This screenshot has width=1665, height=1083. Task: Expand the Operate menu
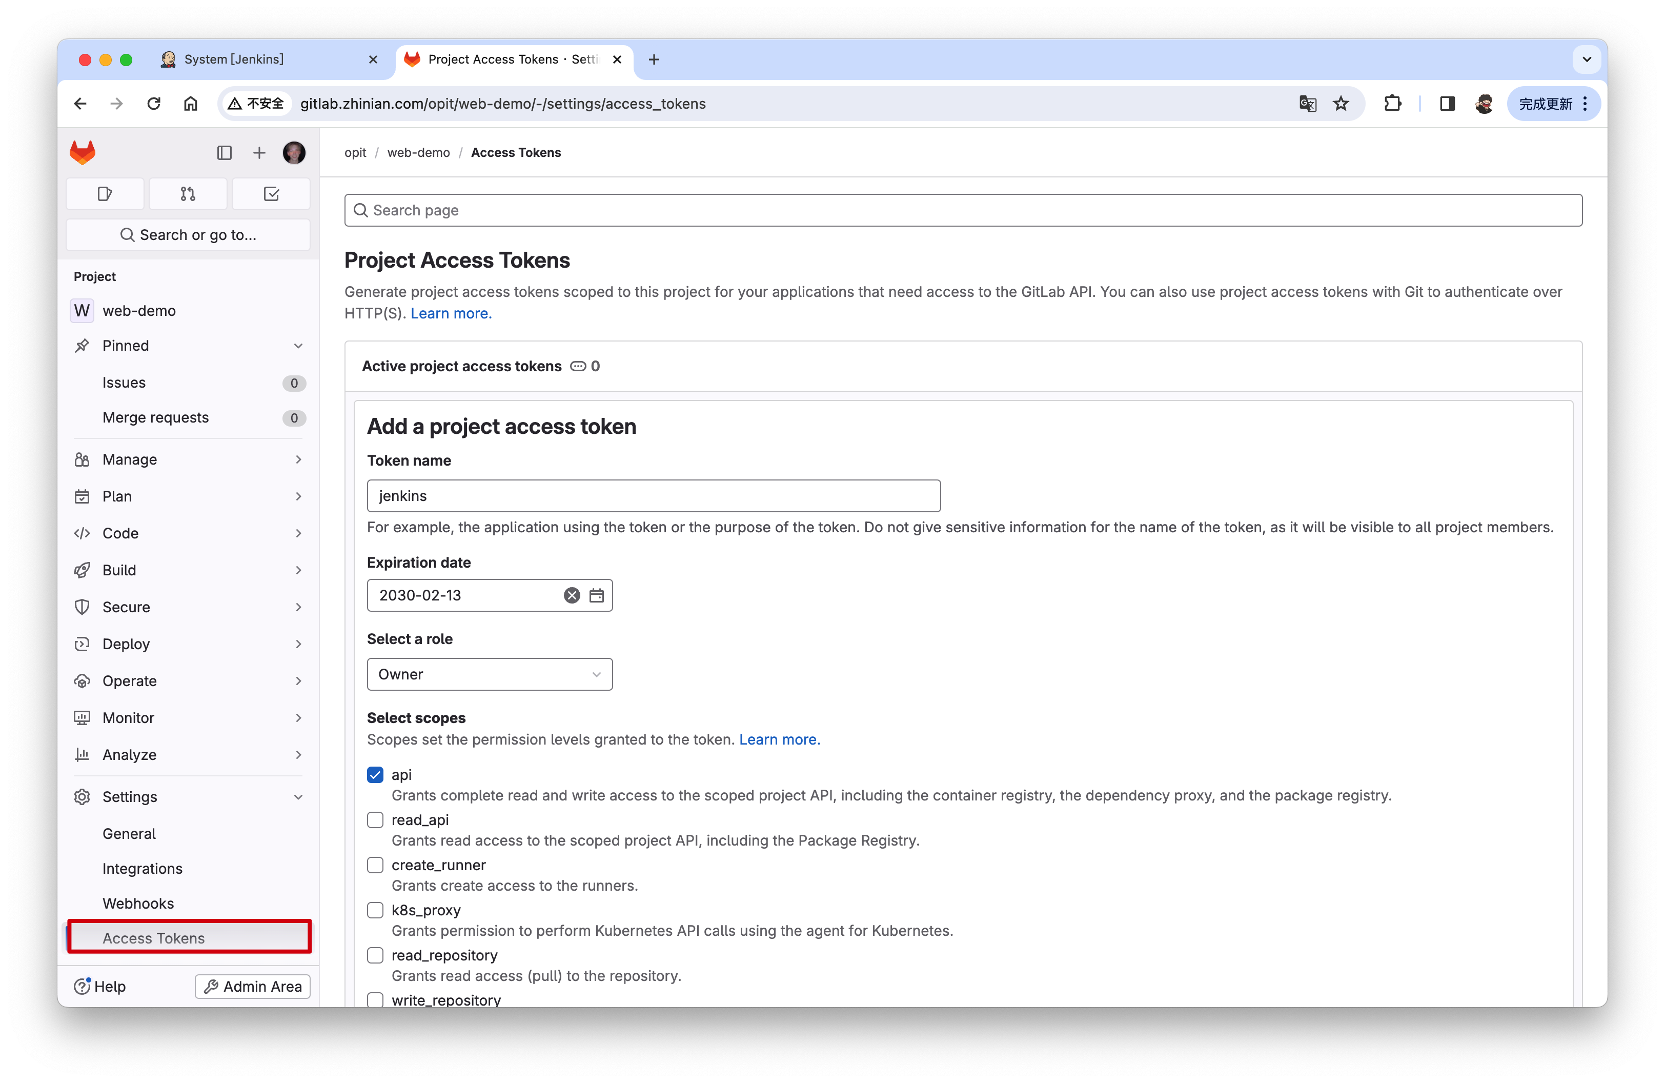189,681
